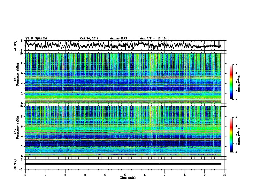This screenshot has width=253, height=196.
Task: Click time axis tick label '9'
Action: click(204, 175)
